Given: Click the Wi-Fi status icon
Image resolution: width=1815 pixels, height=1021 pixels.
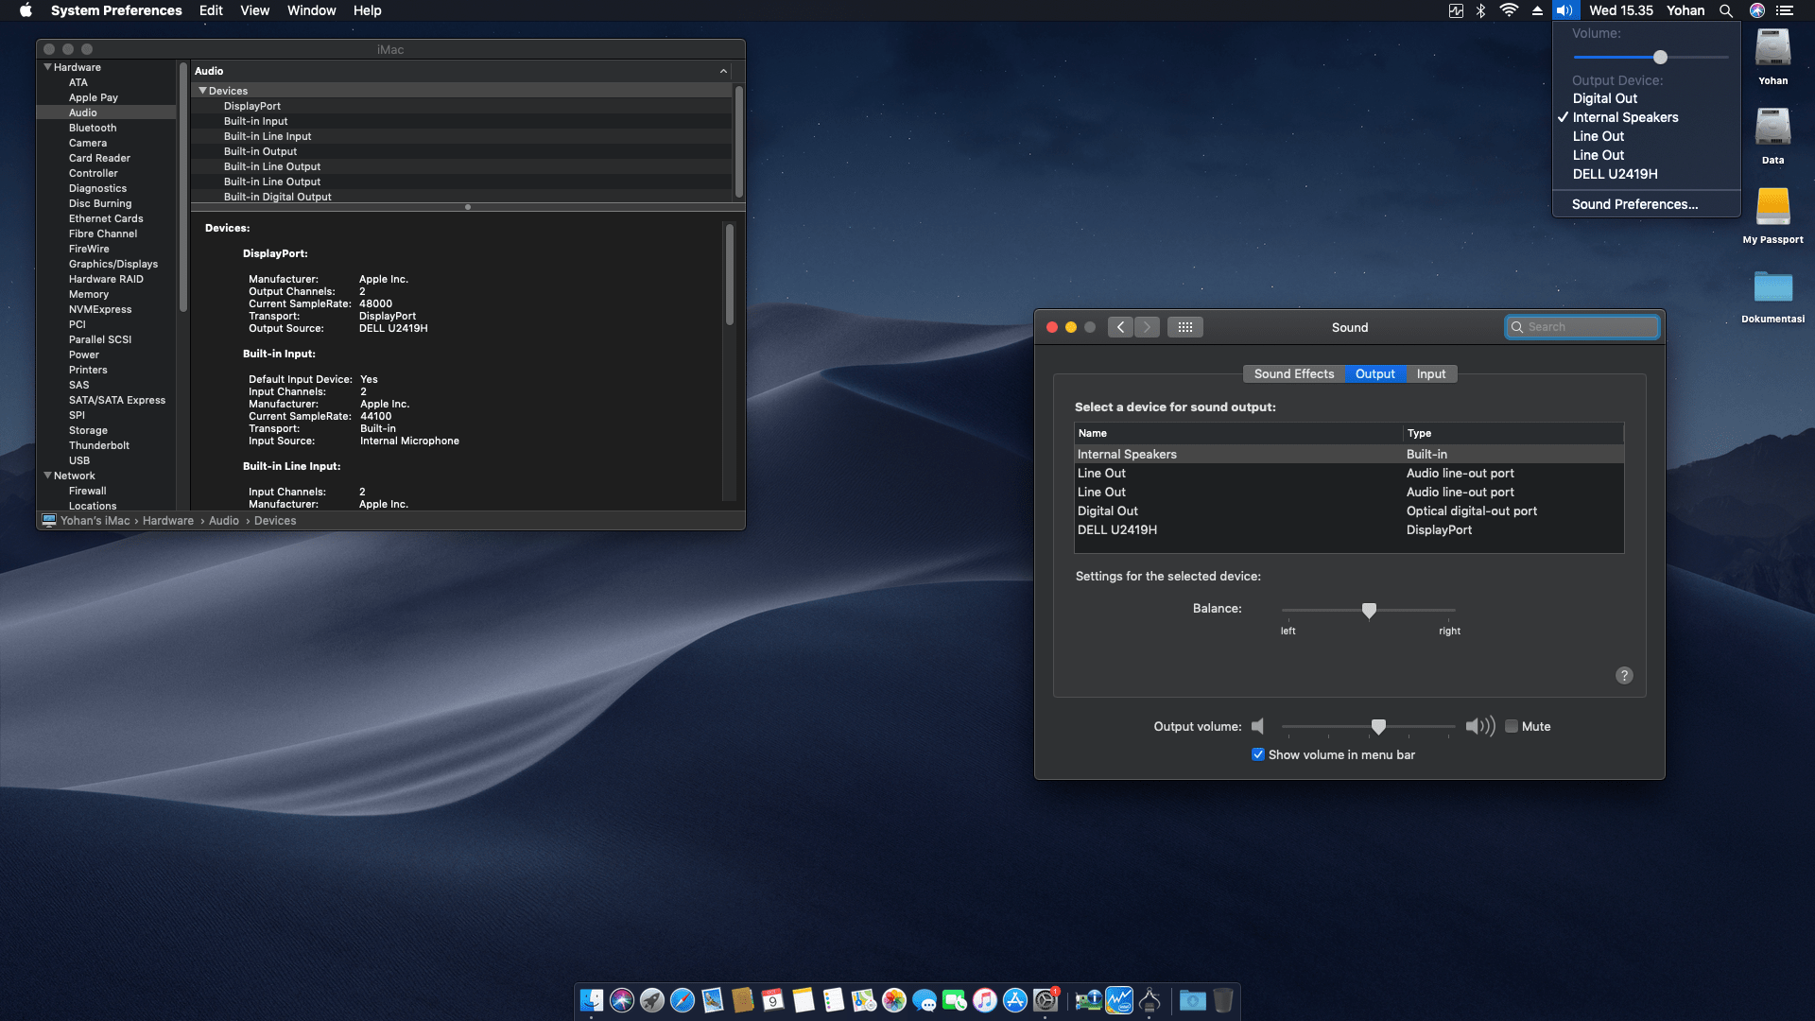Looking at the screenshot, I should coord(1509,10).
